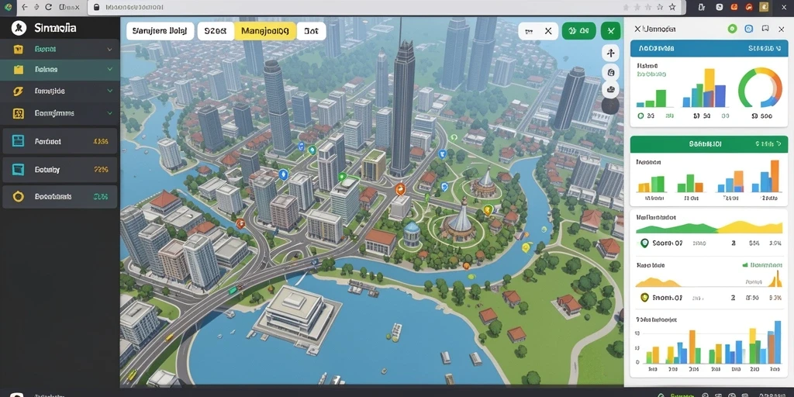Select the yellow box icon in first sidebar row

(19, 50)
